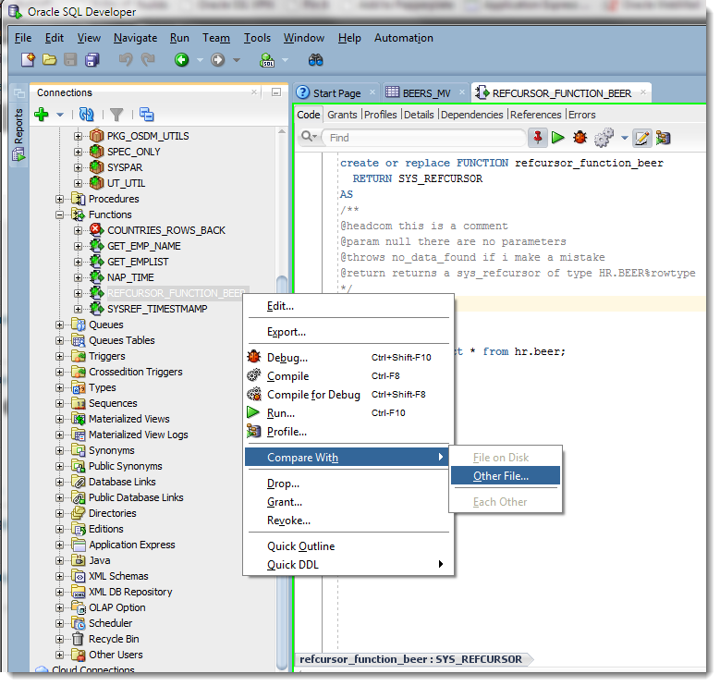The image size is (720, 686).
Task: Select the Database Links node
Action: tap(122, 482)
